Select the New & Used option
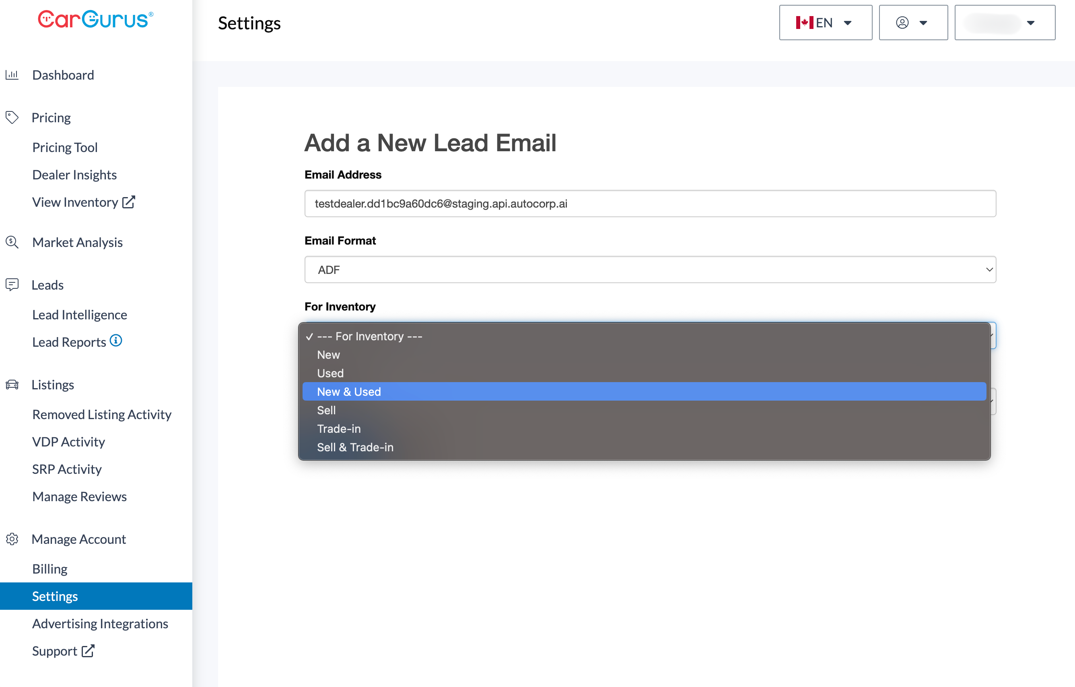Screen dimensions: 1075x687 pyautogui.click(x=349, y=391)
